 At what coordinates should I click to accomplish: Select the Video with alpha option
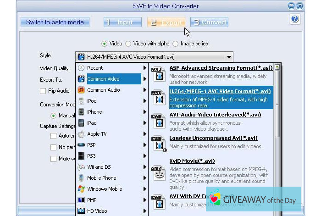pos(128,44)
